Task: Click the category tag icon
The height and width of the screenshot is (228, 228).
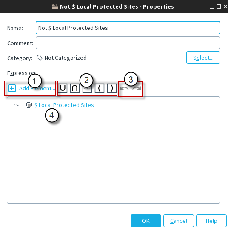Action: coord(40,58)
